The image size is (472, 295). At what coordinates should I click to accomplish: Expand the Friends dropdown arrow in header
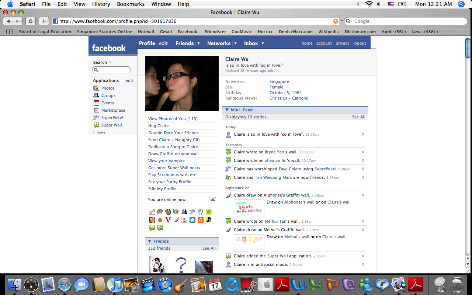point(198,44)
